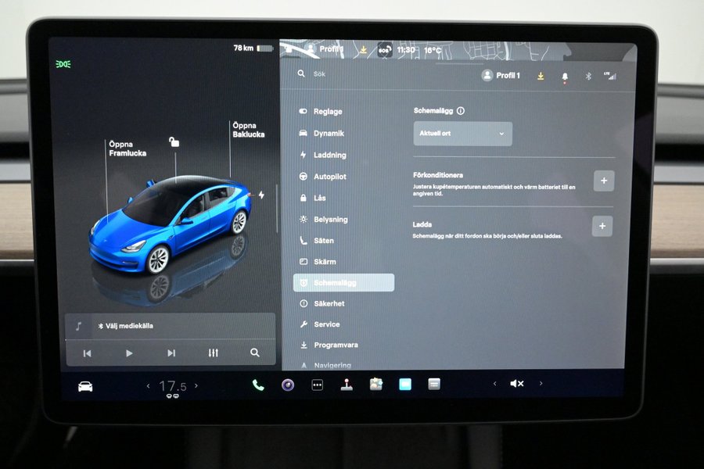The width and height of the screenshot is (704, 469).
Task: Tap the headlights indicator icon
Action: [x=63, y=64]
